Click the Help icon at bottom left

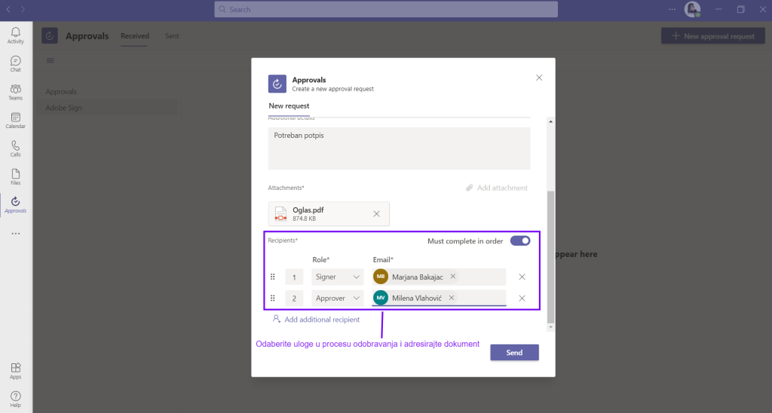point(16,398)
